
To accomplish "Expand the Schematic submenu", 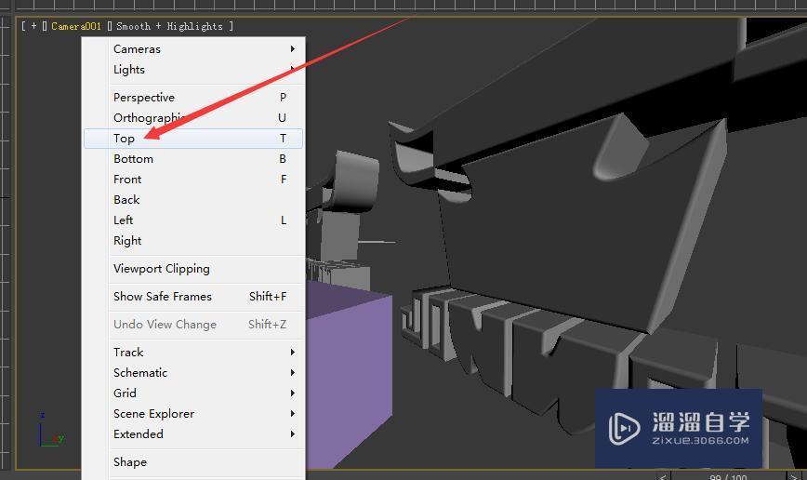I will [193, 373].
